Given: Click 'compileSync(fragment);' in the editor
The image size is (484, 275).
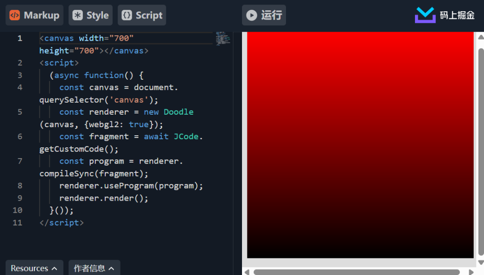Looking at the screenshot, I should 94,174.
